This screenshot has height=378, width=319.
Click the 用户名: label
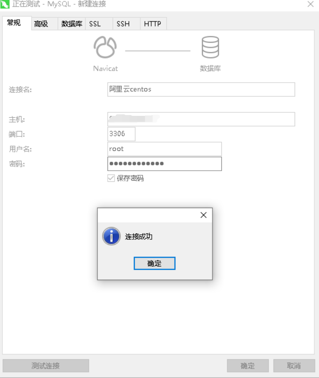20,149
